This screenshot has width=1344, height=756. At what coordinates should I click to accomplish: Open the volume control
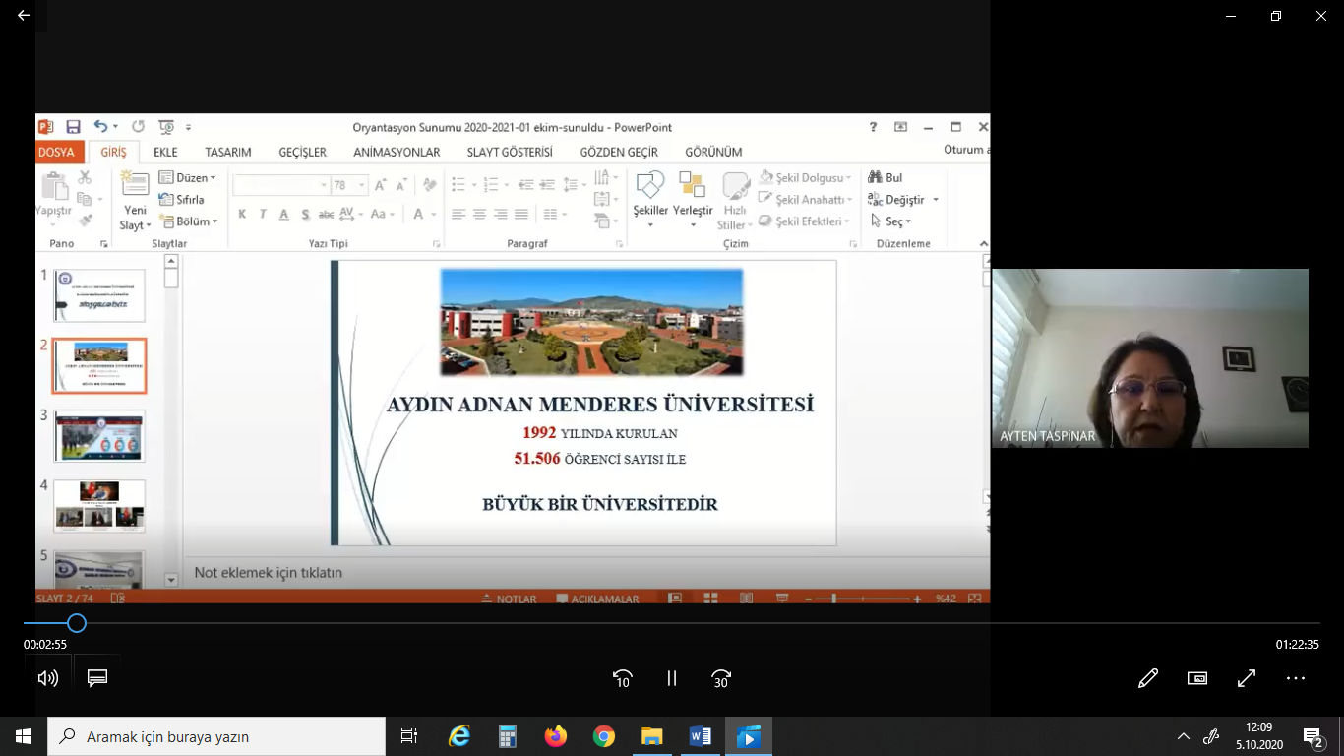[x=47, y=678]
